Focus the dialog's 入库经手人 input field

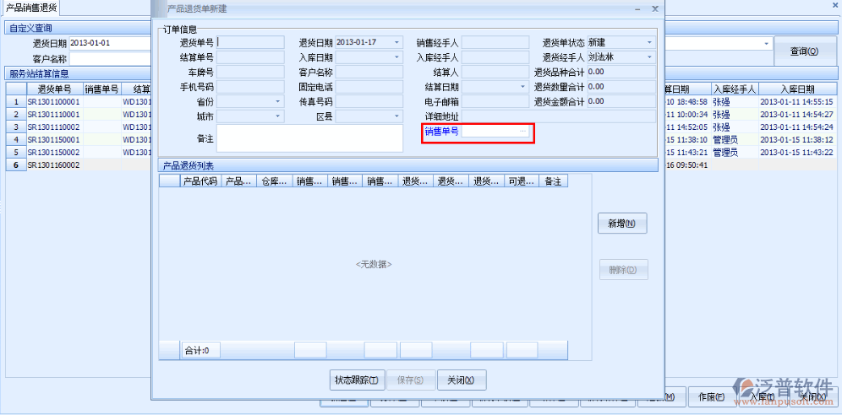pyautogui.click(x=495, y=57)
